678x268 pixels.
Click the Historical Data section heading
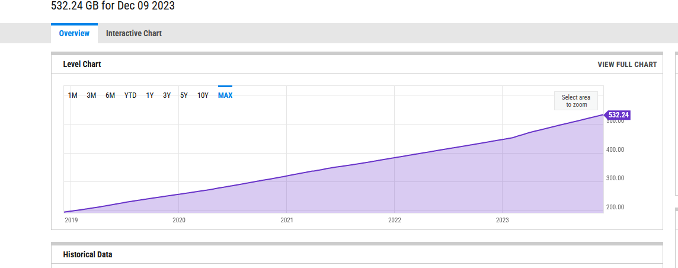tap(88, 254)
